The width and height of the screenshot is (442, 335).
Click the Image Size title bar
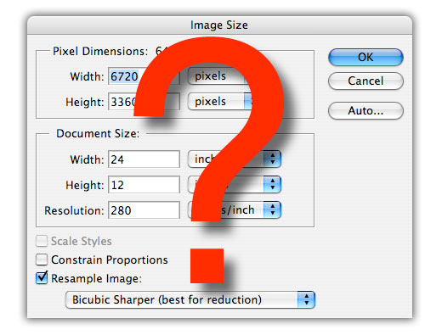point(219,25)
